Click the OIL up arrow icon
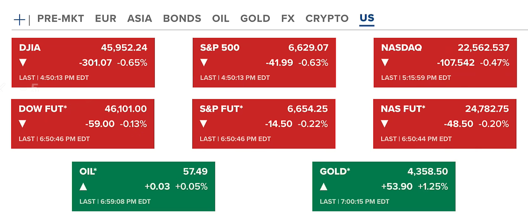Screen dimensions: 528x221 [83, 186]
